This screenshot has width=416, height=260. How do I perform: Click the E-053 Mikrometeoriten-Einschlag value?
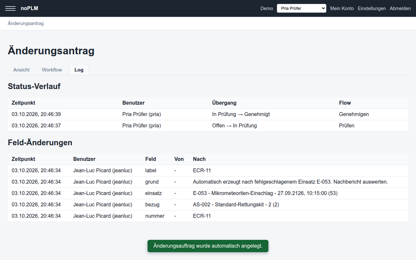coord(265,193)
